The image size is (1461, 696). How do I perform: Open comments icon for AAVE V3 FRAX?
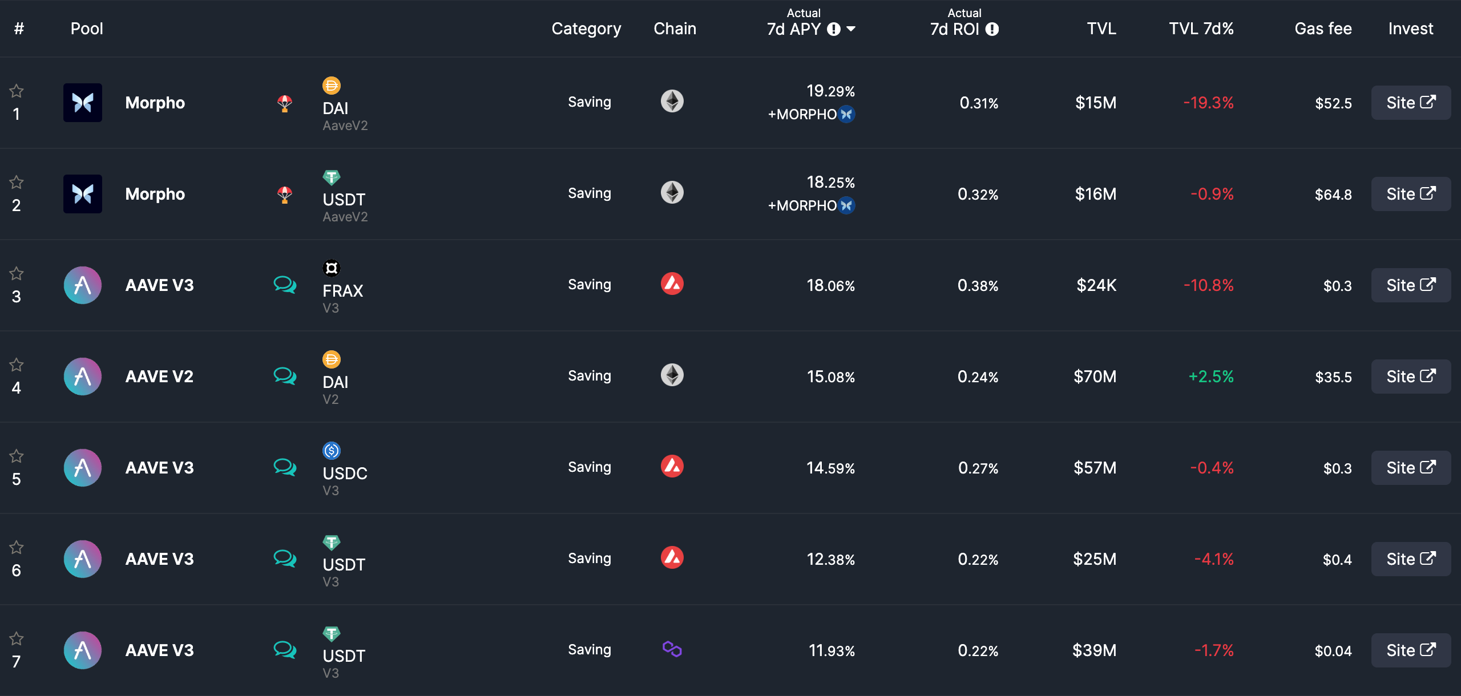click(x=285, y=284)
